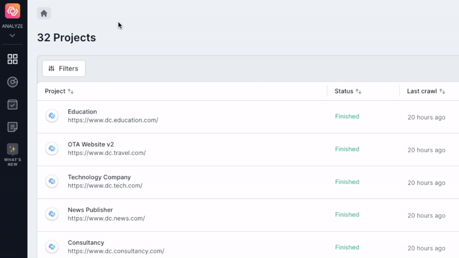Click Finished status of Education row
The height and width of the screenshot is (258, 459).
(347, 116)
